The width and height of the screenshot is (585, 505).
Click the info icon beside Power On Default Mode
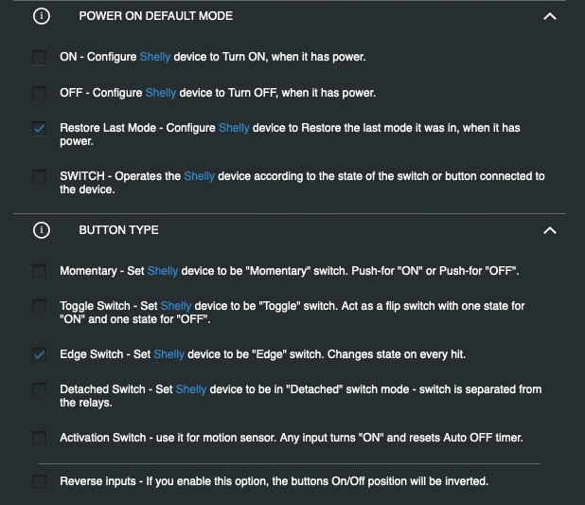(x=41, y=16)
